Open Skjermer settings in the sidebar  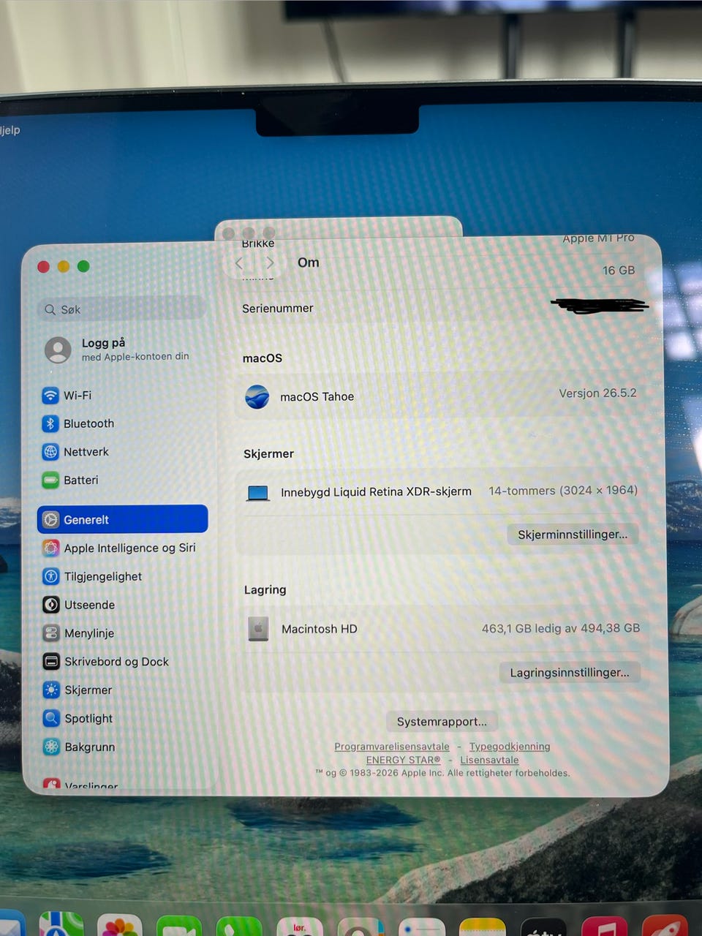[78, 690]
